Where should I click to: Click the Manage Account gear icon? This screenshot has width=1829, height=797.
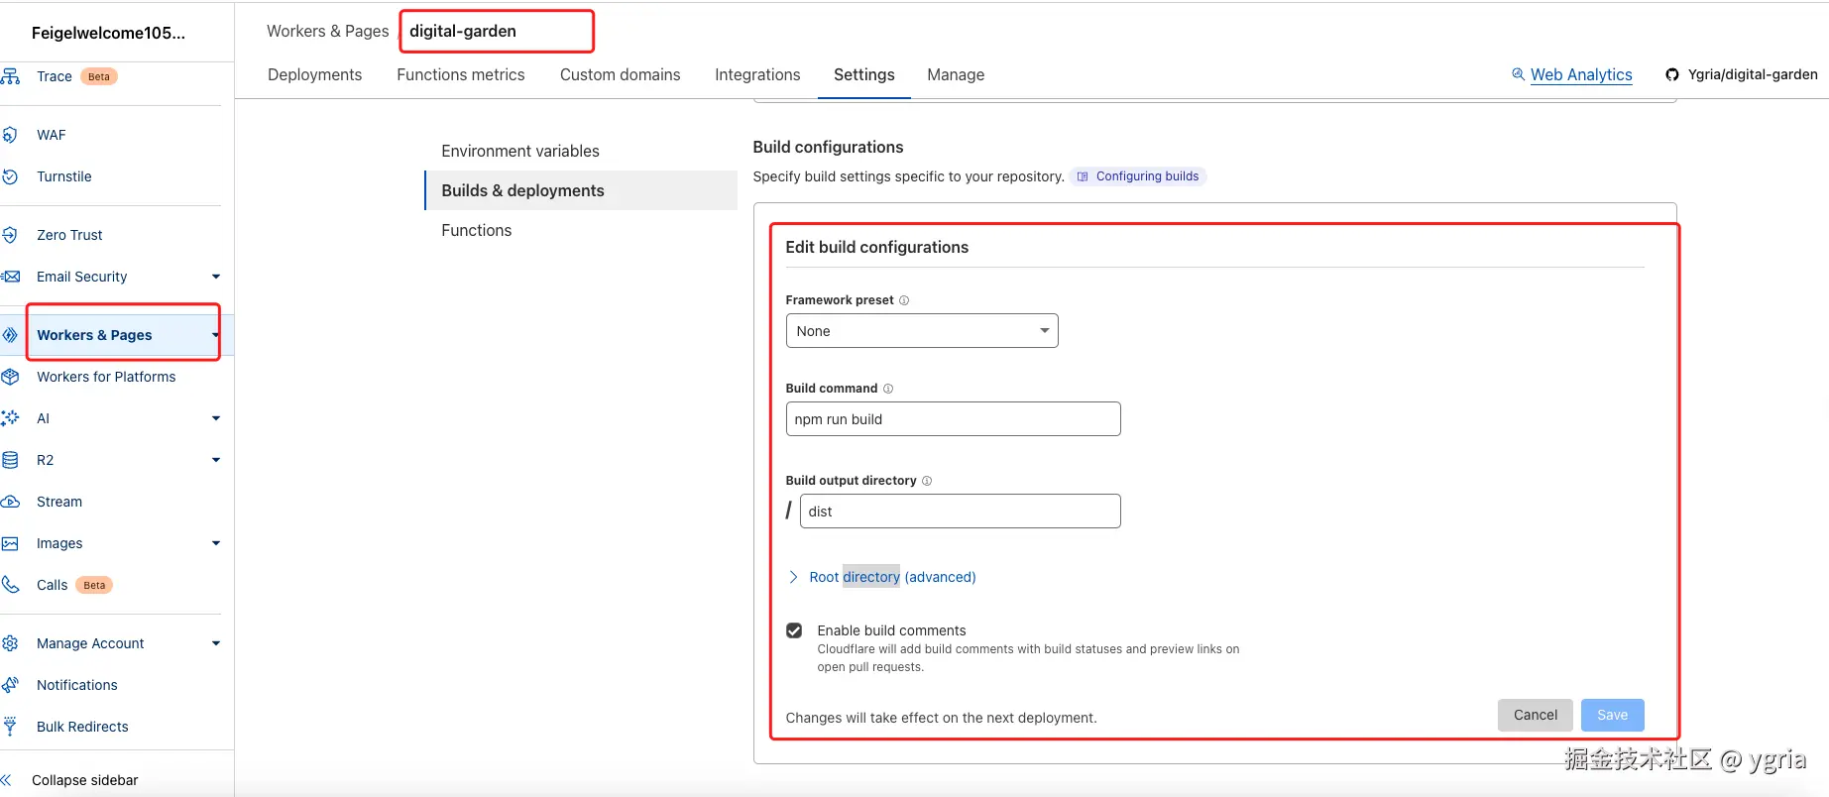click(10, 643)
